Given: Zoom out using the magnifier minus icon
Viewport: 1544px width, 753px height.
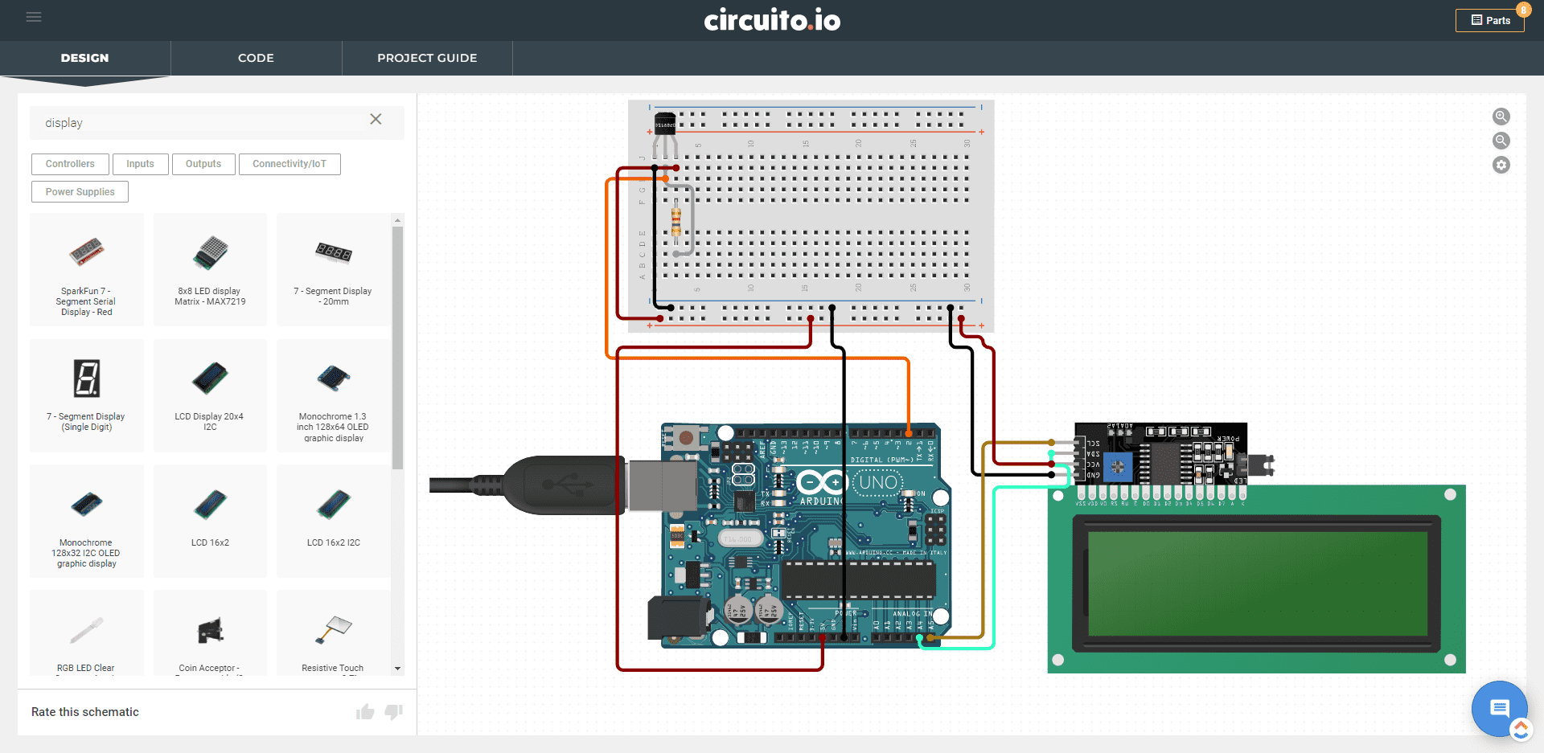Looking at the screenshot, I should (1501, 141).
